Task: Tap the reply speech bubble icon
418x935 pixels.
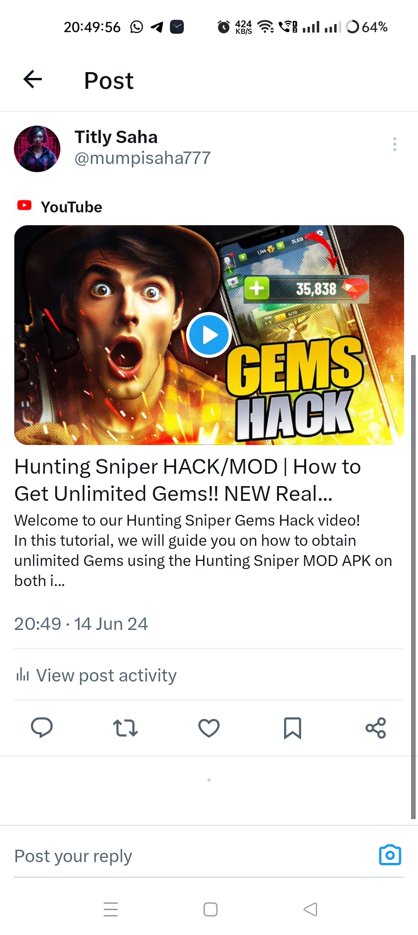Action: (42, 728)
